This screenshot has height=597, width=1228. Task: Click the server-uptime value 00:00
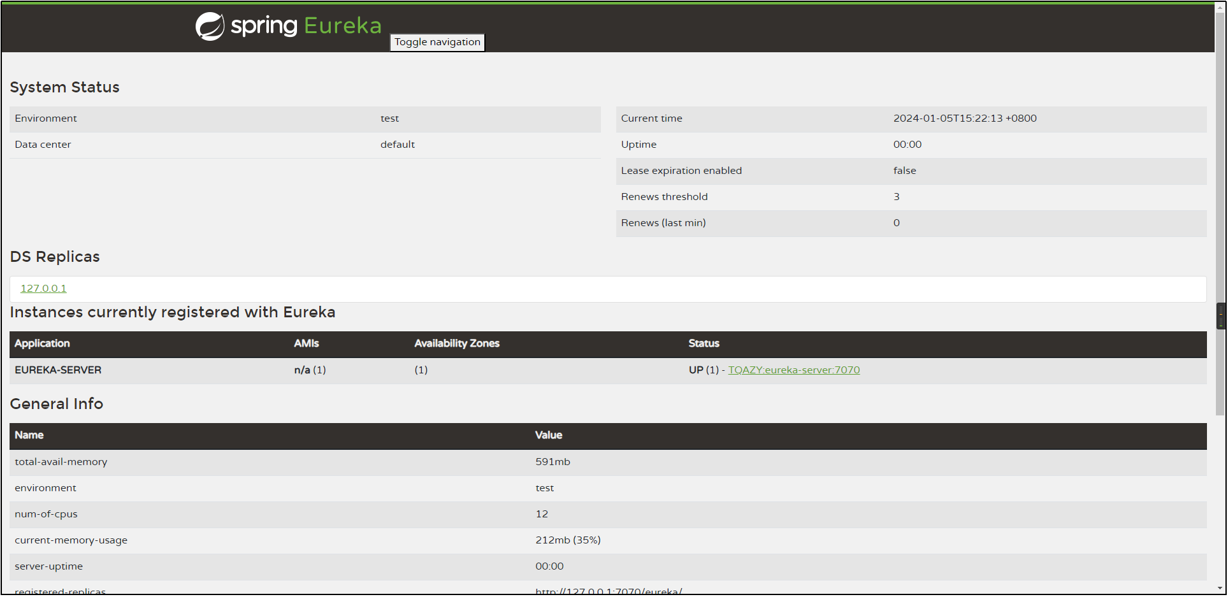[x=549, y=566]
